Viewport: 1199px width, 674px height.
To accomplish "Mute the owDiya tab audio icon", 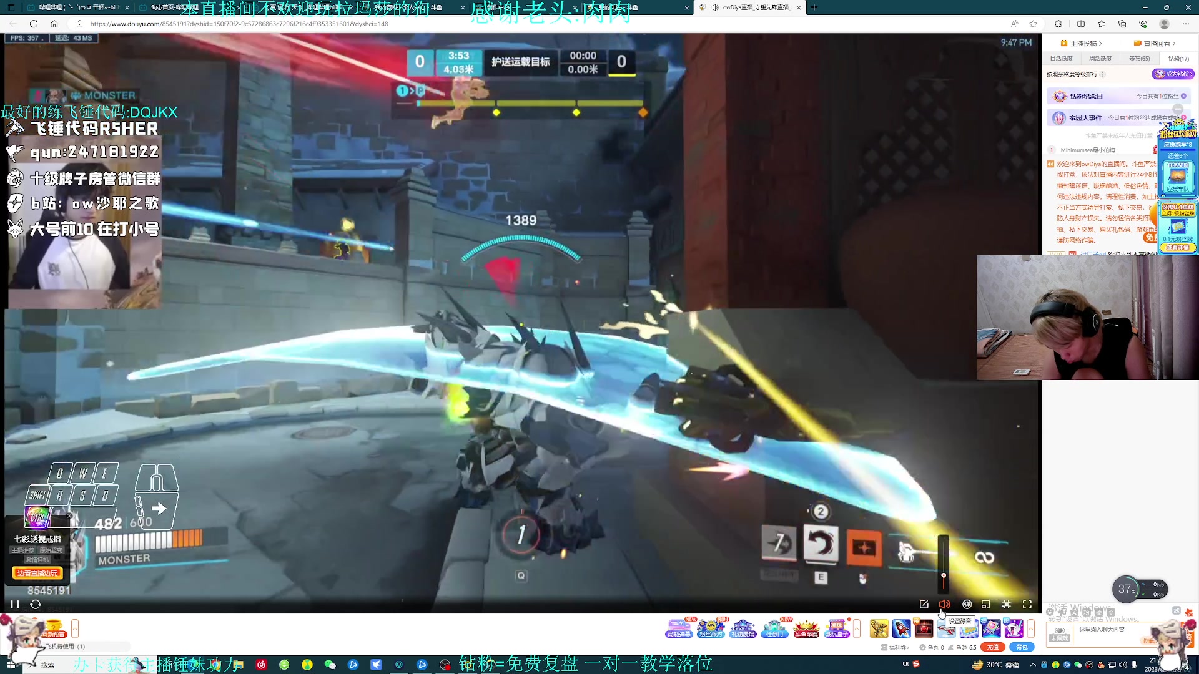I will pos(714,7).
